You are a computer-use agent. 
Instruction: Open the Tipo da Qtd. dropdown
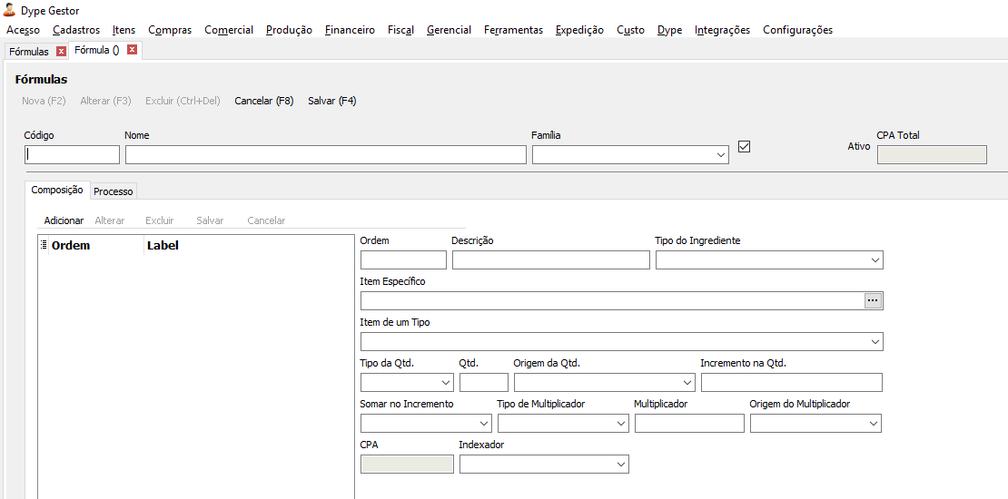[x=446, y=383]
